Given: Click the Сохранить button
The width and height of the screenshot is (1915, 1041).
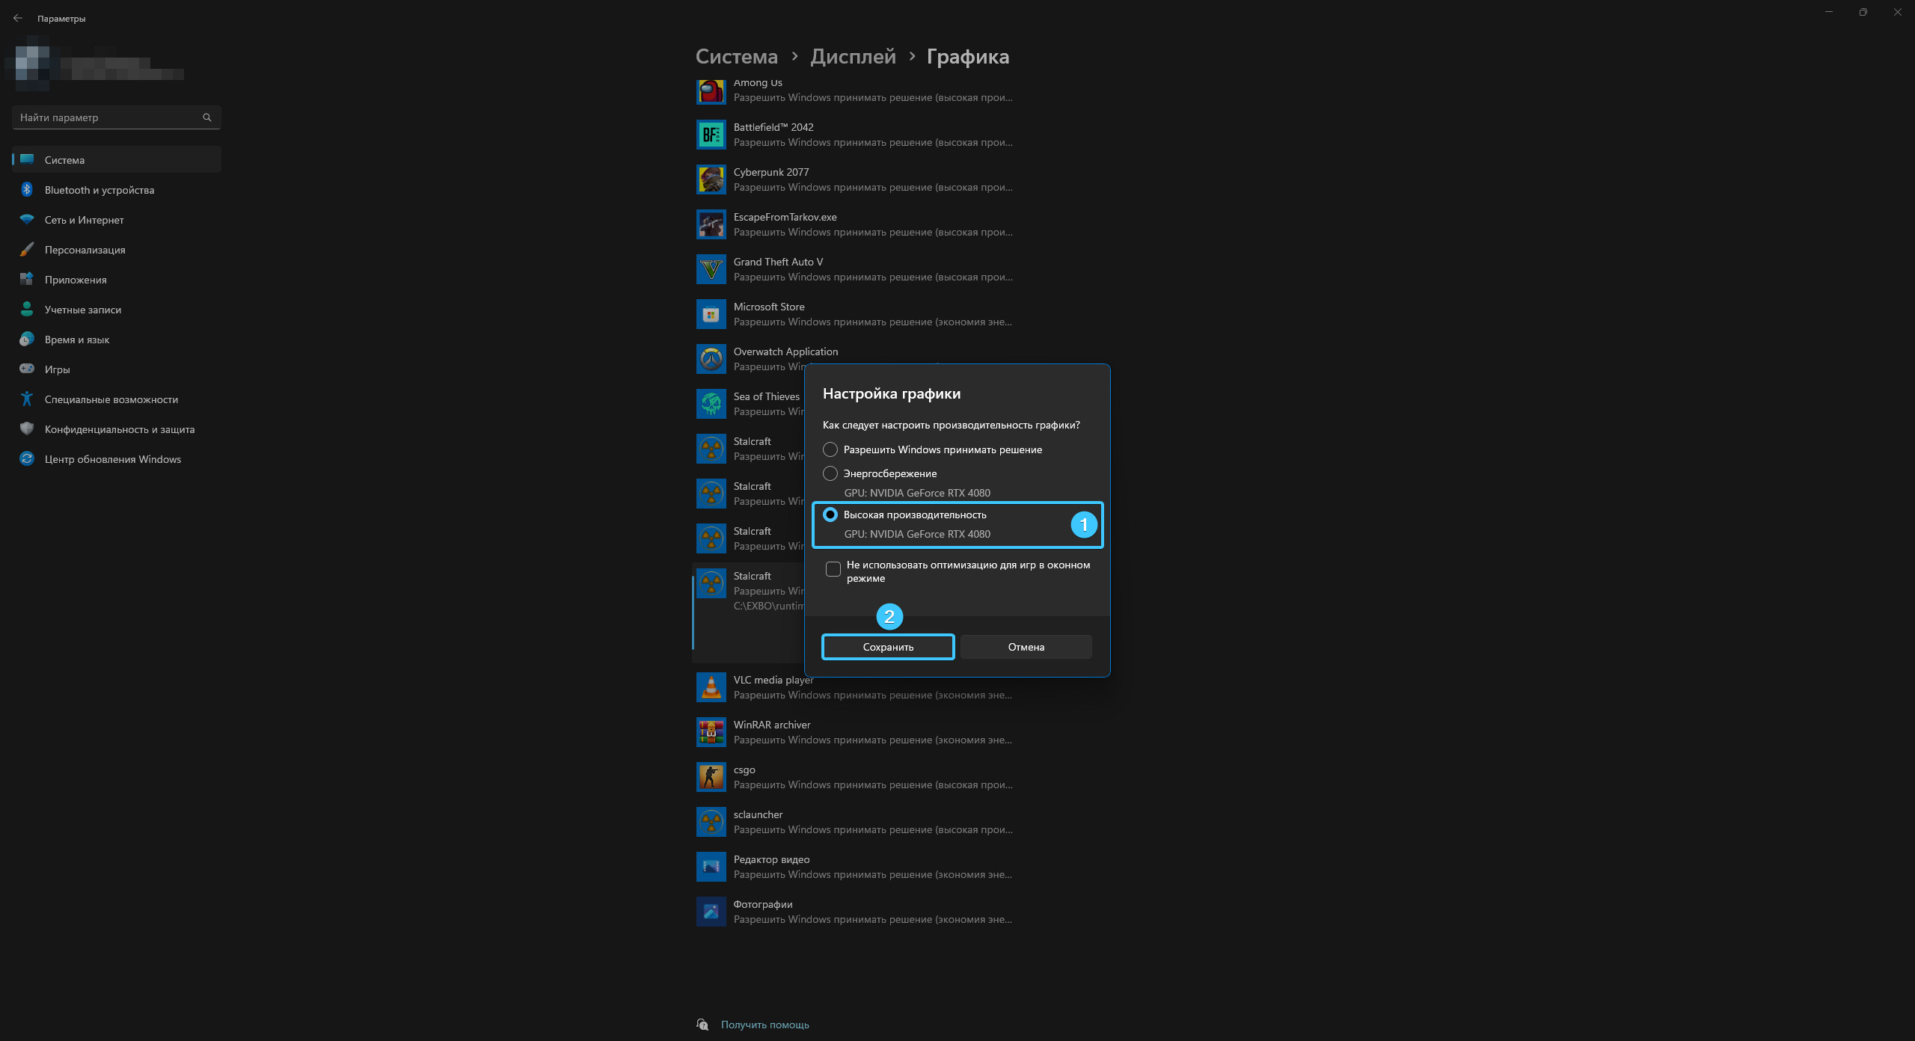Looking at the screenshot, I should tap(888, 647).
